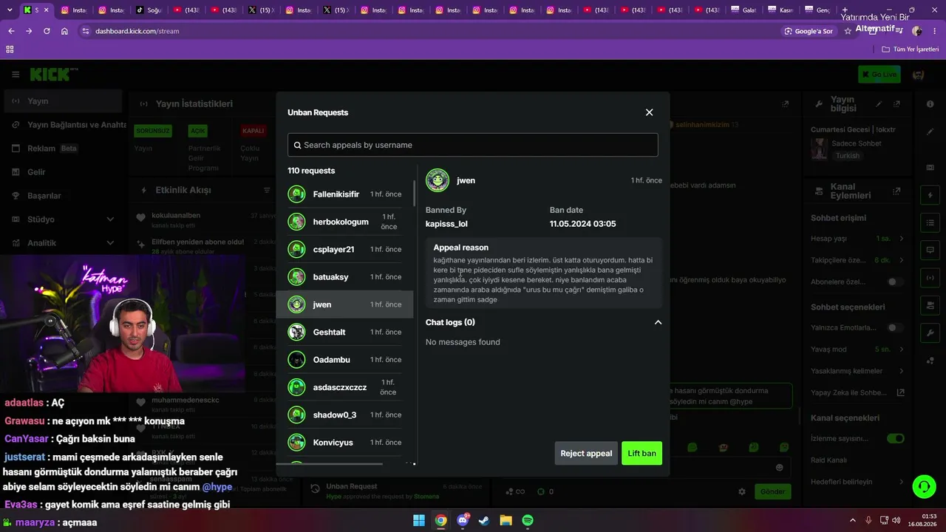Open Steam from the taskbar
The image size is (946, 532).
(484, 520)
